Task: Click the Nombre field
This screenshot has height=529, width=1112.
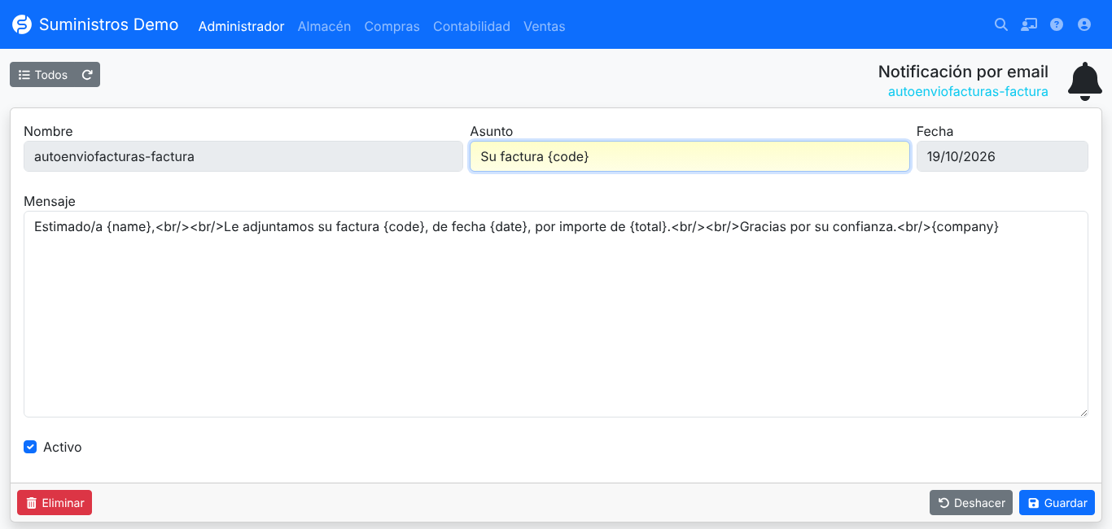Action: coord(243,156)
